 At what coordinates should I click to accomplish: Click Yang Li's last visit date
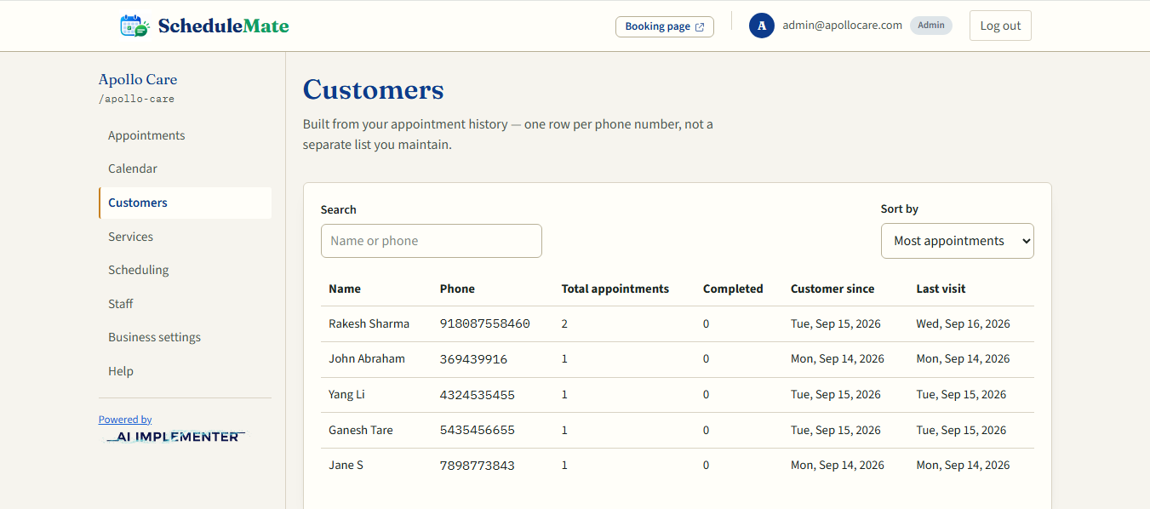(x=962, y=394)
